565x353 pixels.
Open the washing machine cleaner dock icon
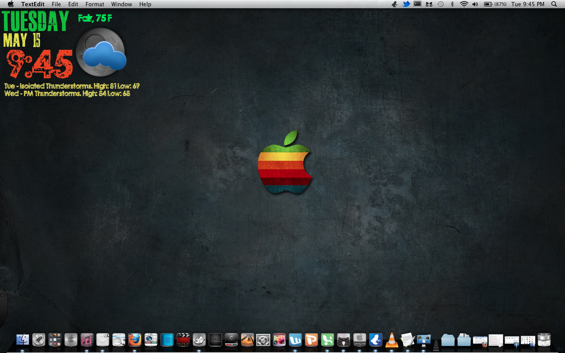pos(151,340)
